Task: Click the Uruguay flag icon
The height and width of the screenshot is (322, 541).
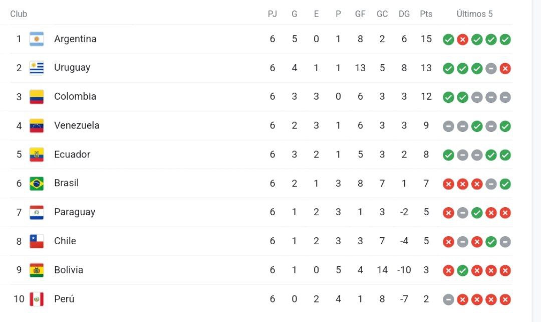Action: (37, 68)
